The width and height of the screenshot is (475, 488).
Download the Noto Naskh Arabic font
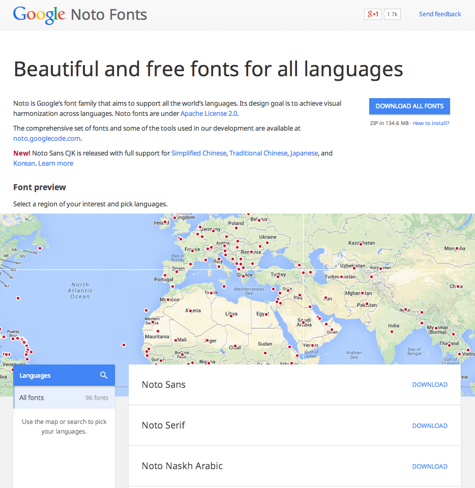point(430,466)
